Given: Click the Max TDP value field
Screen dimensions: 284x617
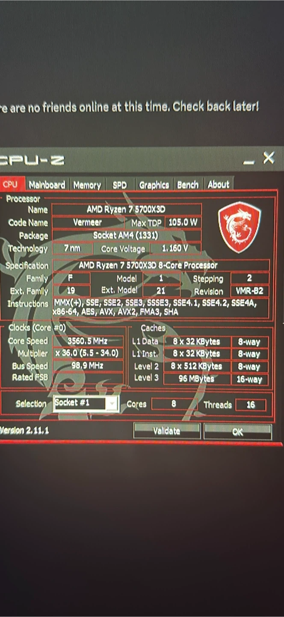Looking at the screenshot, I should (x=183, y=223).
